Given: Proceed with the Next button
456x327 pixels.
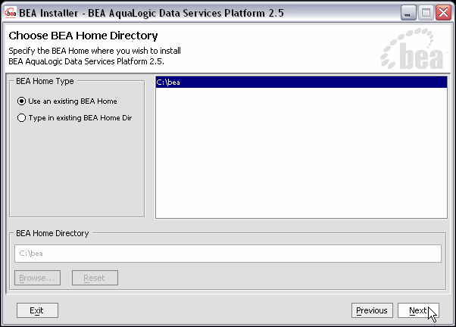Looking at the screenshot, I should click(418, 310).
